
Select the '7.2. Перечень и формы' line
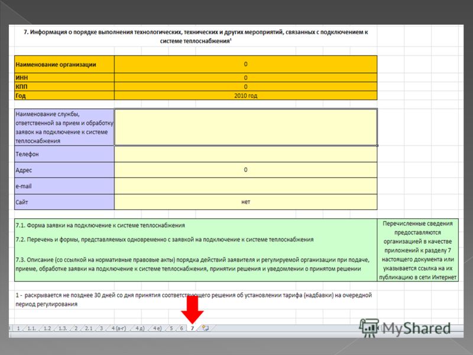(164, 240)
